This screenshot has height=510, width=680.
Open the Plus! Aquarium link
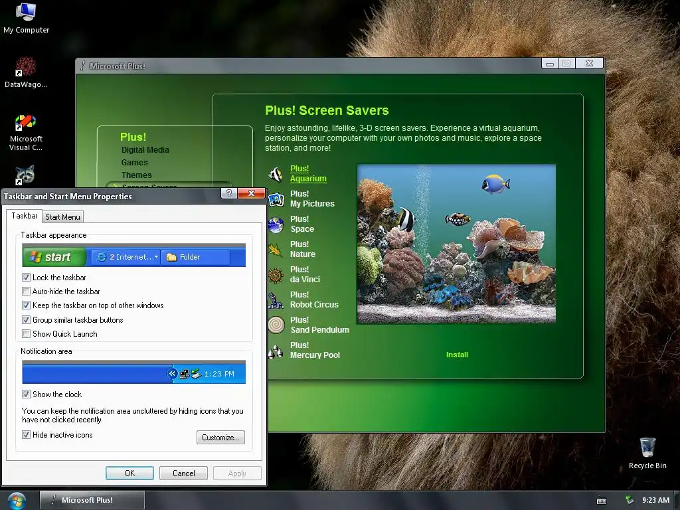coord(308,173)
